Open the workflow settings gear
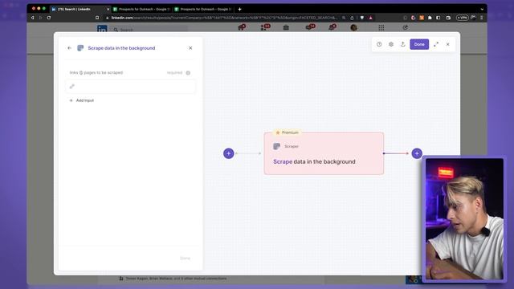 (391, 44)
